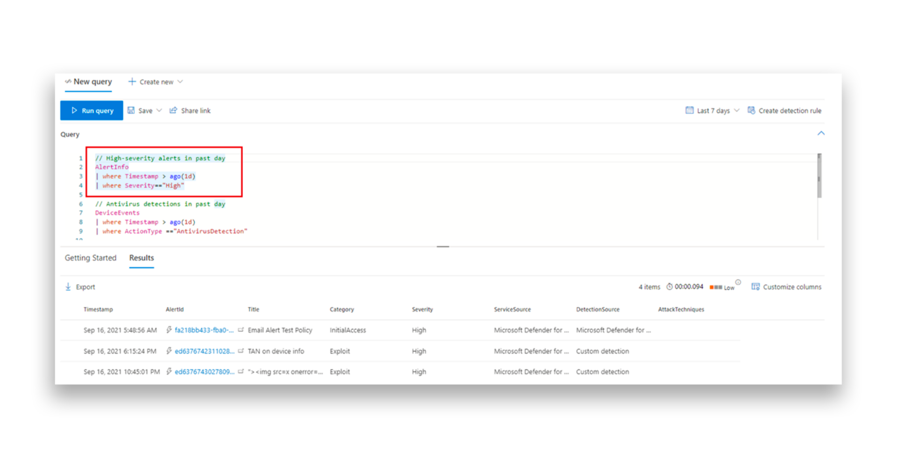
Task: Select the Results tab
Action: click(x=141, y=258)
